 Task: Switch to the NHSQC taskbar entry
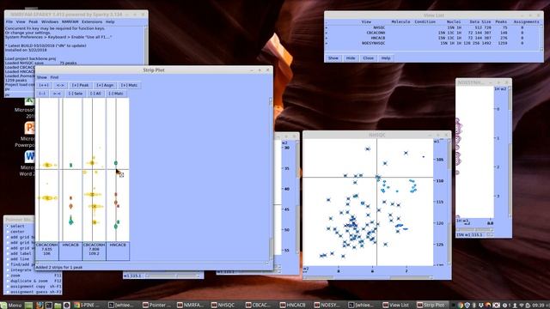coord(226,306)
